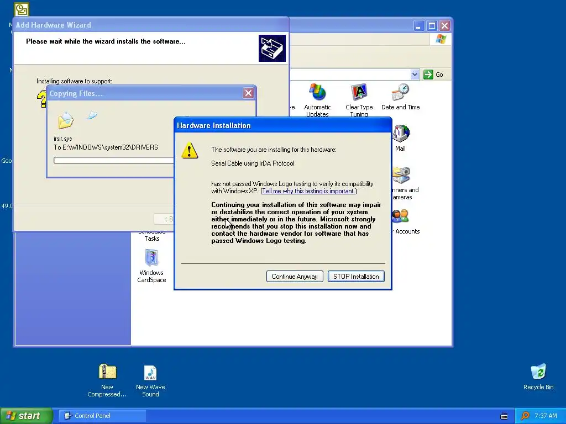Click the 7:37 AM clock
Image resolution: width=566 pixels, height=424 pixels.
[x=546, y=416]
